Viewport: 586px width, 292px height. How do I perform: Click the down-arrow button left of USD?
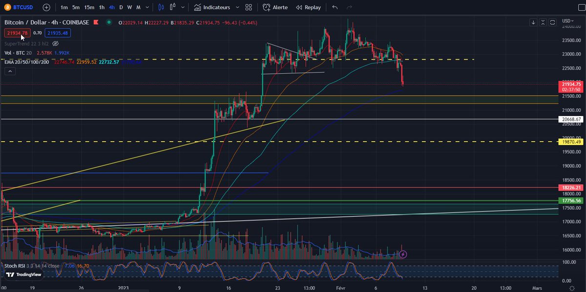[534, 22]
